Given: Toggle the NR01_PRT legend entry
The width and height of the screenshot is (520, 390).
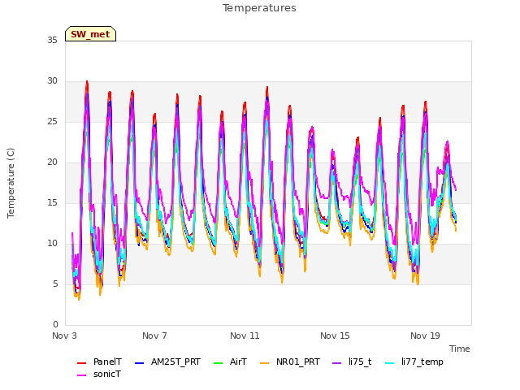Looking at the screenshot, I should coord(290,362).
